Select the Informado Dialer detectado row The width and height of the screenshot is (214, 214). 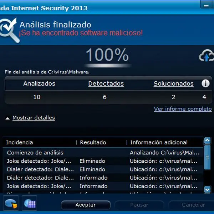103,178
